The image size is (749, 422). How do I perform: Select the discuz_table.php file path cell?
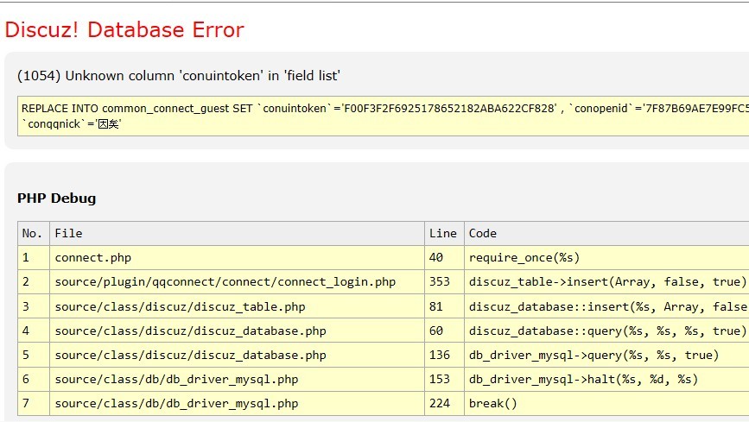coord(180,306)
